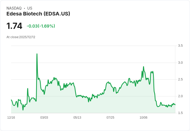Click the Edesa Biotech (EDSA.US) title
The height and width of the screenshot is (131, 190).
pyautogui.click(x=38, y=14)
